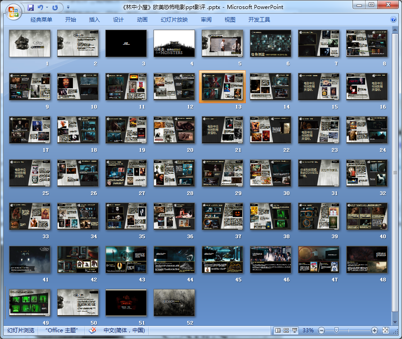Click the zoom slider handle

pos(336,330)
